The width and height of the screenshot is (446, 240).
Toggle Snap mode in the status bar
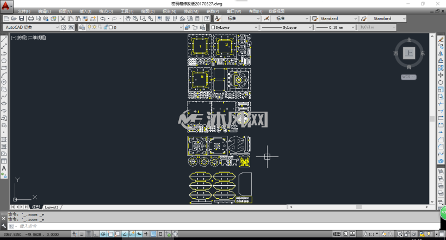click(x=82, y=234)
